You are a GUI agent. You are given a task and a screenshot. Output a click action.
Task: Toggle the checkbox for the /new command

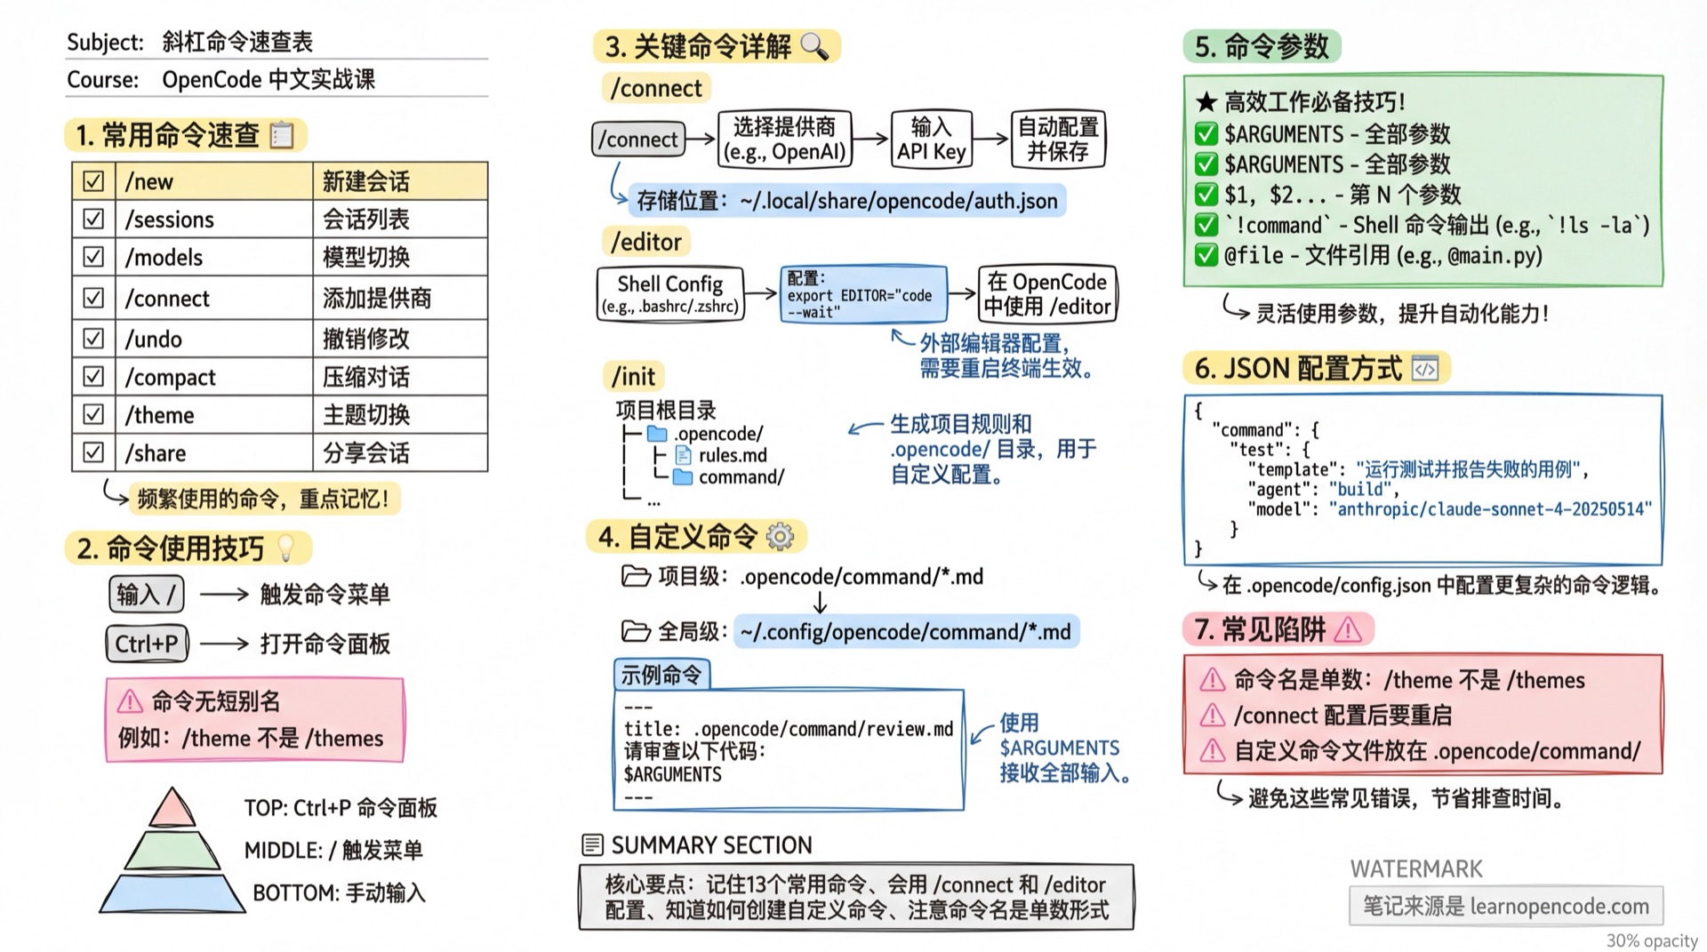coord(93,180)
